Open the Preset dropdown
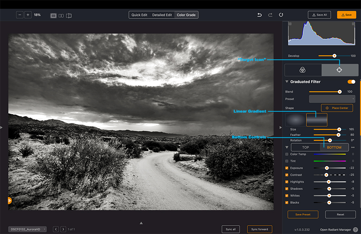The width and height of the screenshot is (361, 234). 332,99
